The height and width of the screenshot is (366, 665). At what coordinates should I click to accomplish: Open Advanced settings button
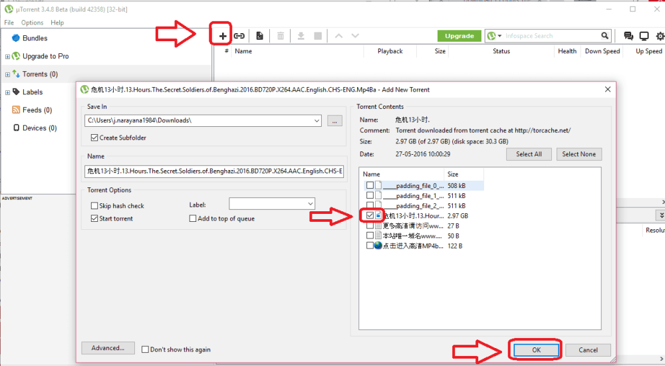coord(108,348)
